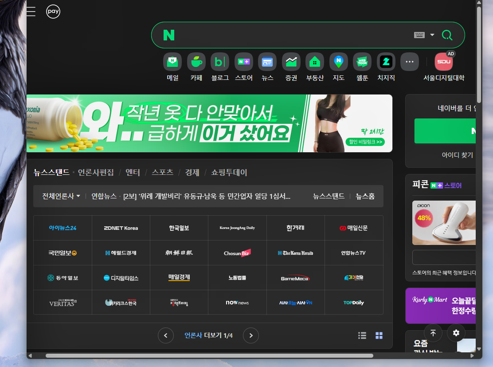Open the 뉴스 shortcut icon

pyautogui.click(x=267, y=62)
